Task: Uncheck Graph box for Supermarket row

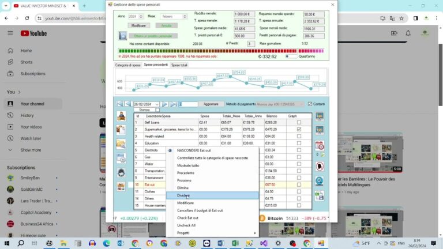Action: pos(299,129)
